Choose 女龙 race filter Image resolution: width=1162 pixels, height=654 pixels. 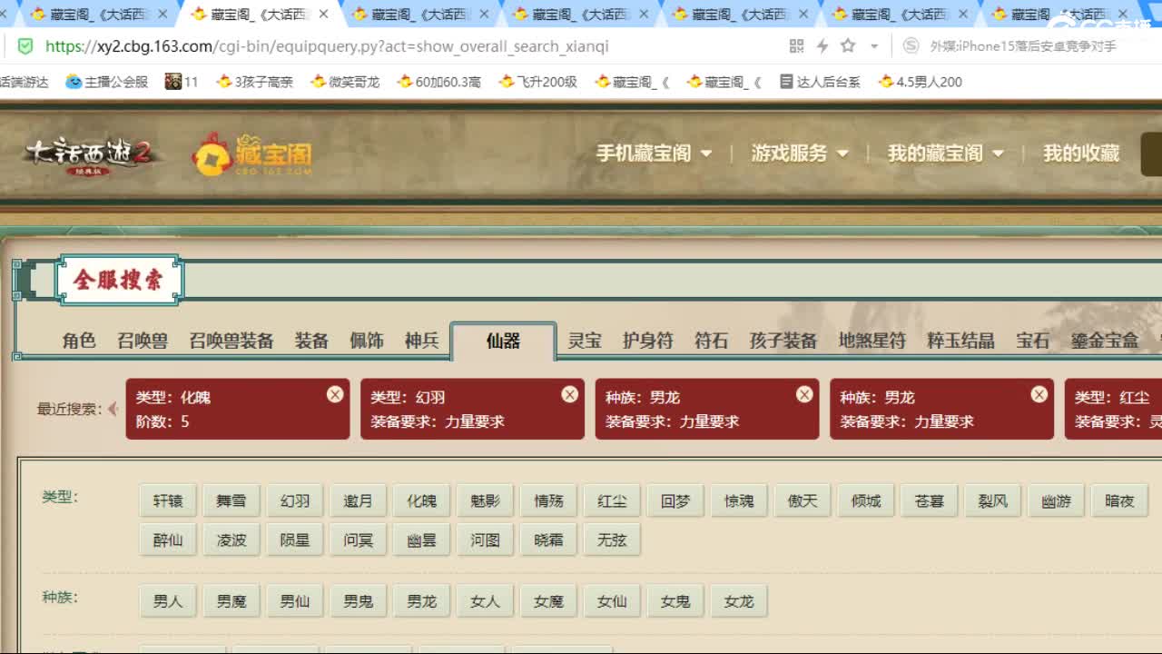(739, 601)
